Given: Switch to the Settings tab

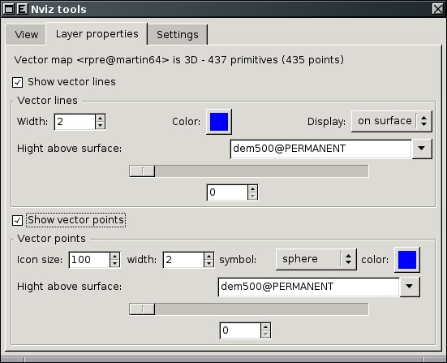Looking at the screenshot, I should pos(178,35).
